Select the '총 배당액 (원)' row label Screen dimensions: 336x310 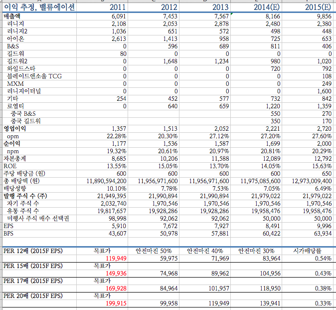click(21, 181)
